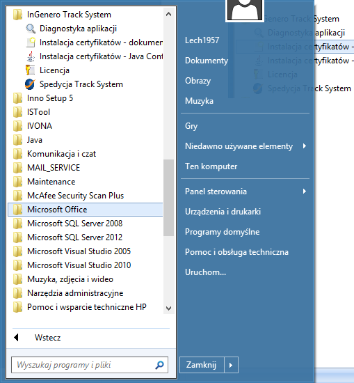The width and height of the screenshot is (354, 383).
Task: Open Obrazy from the Start menu
Action: point(198,81)
